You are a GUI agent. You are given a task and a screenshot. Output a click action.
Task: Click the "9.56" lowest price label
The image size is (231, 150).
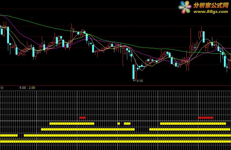point(140,81)
